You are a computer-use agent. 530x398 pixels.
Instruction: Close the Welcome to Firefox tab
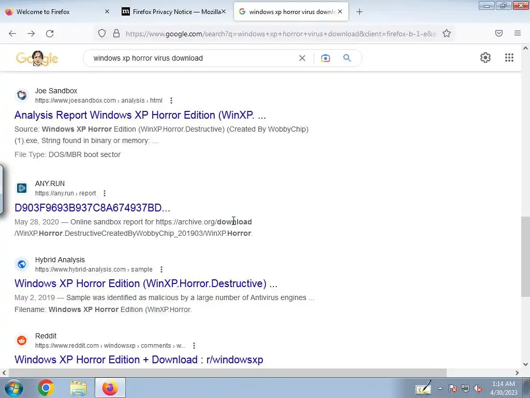pyautogui.click(x=107, y=11)
